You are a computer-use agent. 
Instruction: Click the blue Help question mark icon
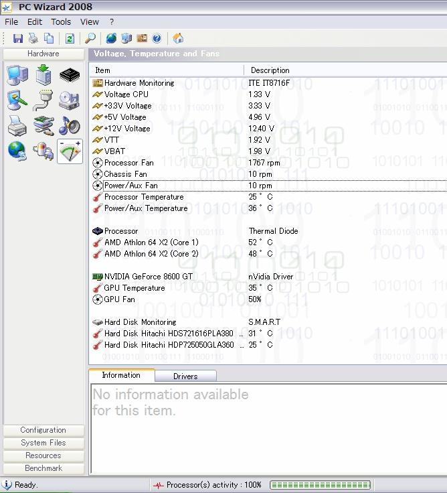[157, 38]
